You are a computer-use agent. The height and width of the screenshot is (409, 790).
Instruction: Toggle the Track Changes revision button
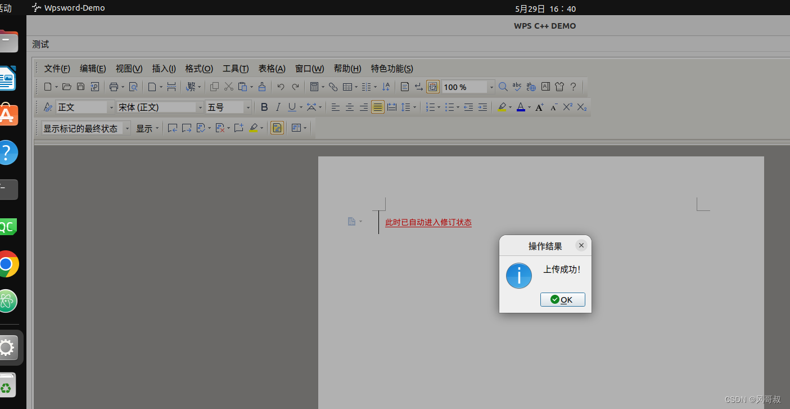277,128
